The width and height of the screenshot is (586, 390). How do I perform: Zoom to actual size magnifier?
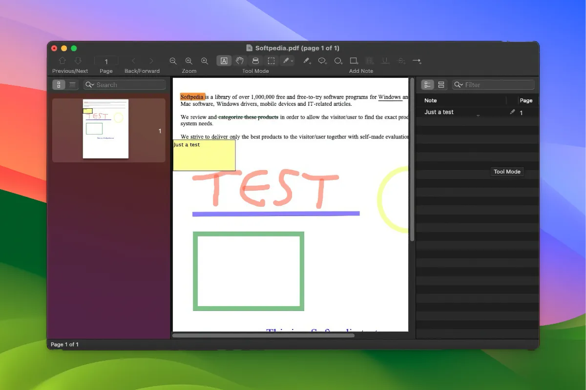pos(189,61)
